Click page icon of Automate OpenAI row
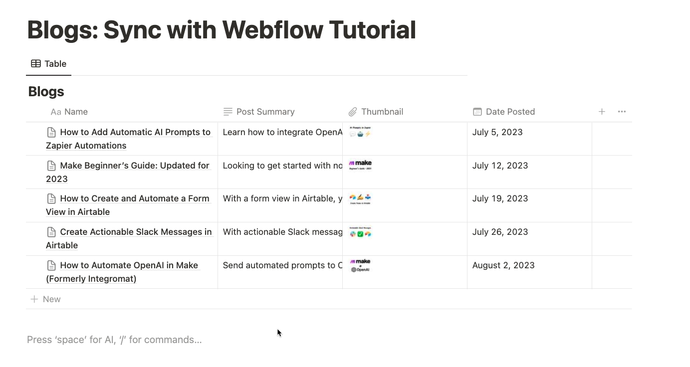 pyautogui.click(x=51, y=265)
